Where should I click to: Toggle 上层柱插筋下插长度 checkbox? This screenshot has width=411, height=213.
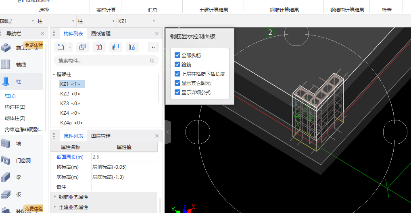coord(177,74)
